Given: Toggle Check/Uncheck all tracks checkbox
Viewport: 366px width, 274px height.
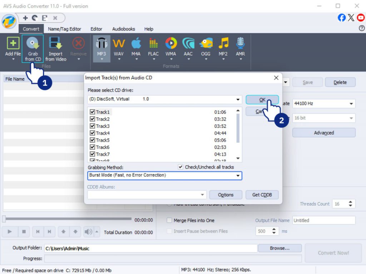Looking at the screenshot, I should pyautogui.click(x=181, y=167).
